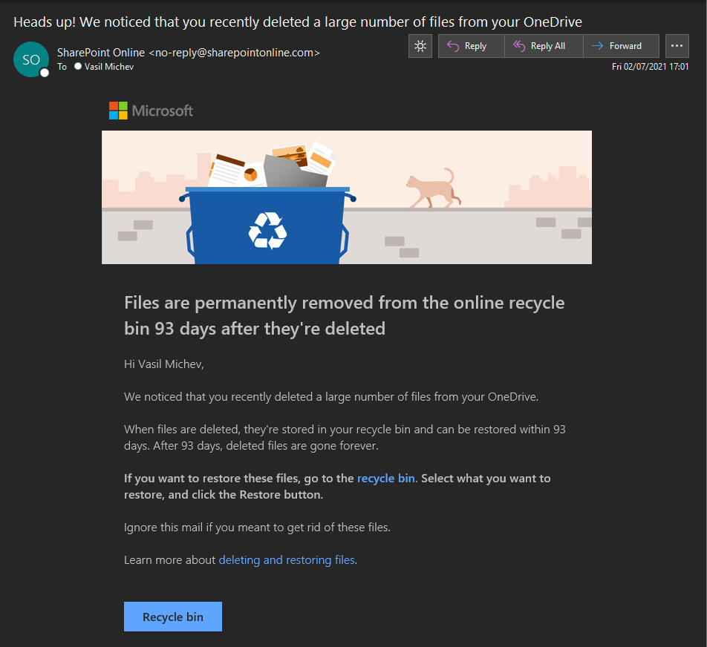The width and height of the screenshot is (707, 647).
Task: Click recipient Vasil Michev
Action: point(109,67)
